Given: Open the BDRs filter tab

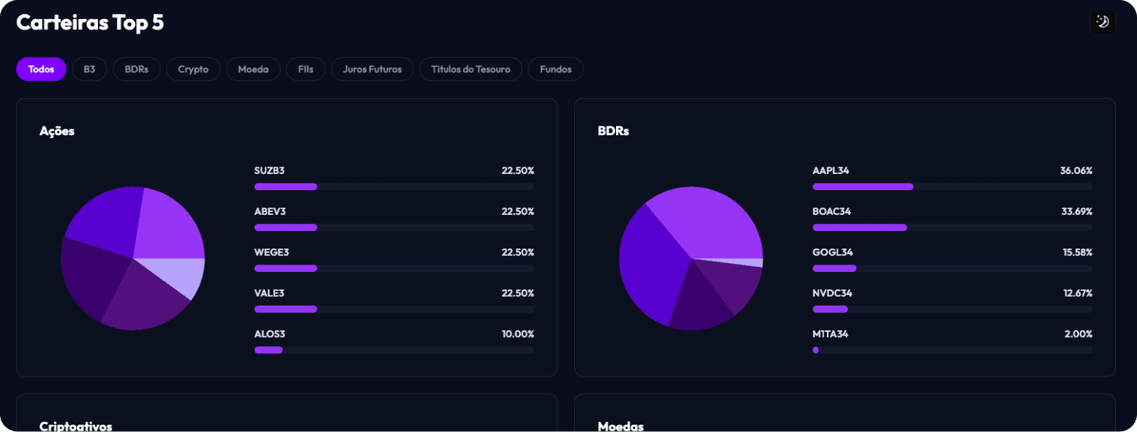Looking at the screenshot, I should point(137,69).
